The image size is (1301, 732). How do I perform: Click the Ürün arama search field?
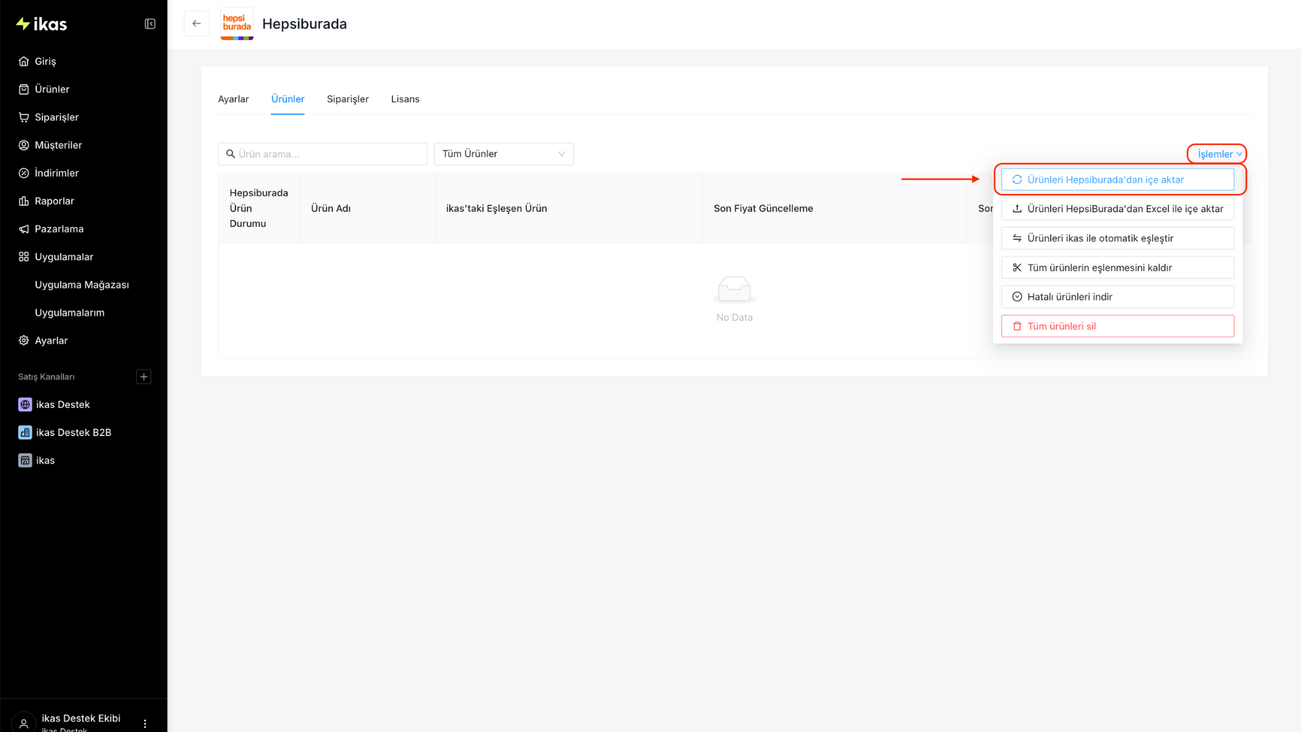pos(323,154)
